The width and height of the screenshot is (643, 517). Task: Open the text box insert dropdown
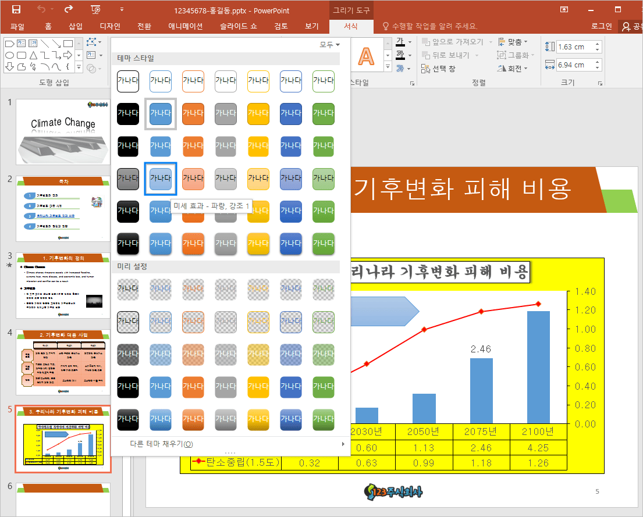coord(94,55)
